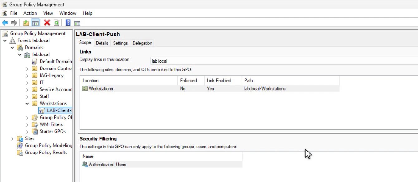Open the File menu
Viewport: 418px width, 182px height.
[x=14, y=13]
